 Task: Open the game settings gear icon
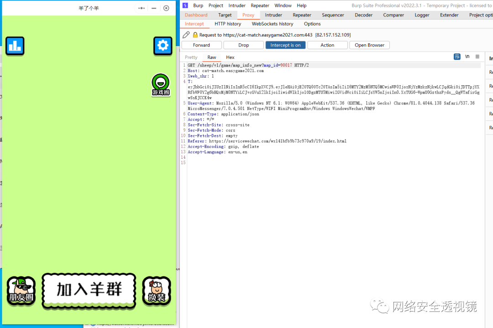click(163, 46)
